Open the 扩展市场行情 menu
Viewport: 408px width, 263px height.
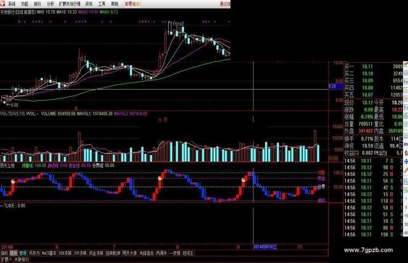70,4
